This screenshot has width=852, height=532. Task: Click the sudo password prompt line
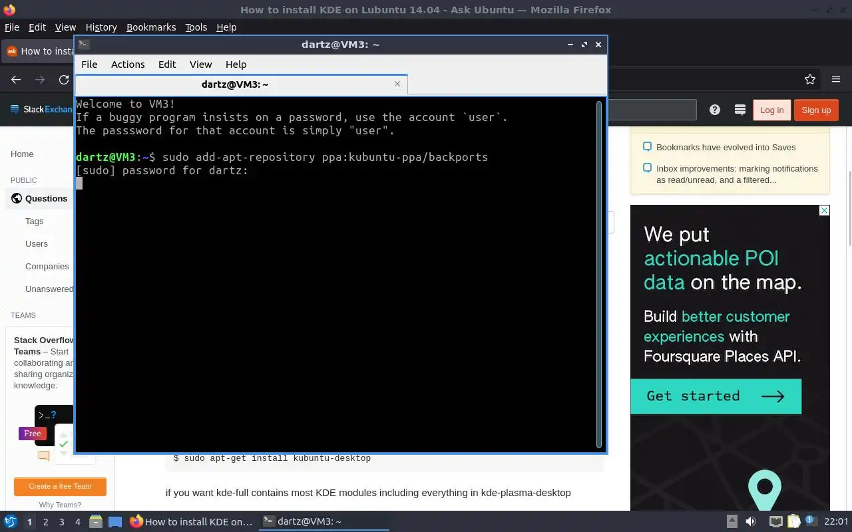(162, 170)
